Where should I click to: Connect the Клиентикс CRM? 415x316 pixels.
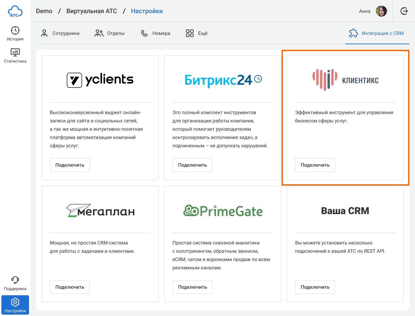[x=315, y=165]
